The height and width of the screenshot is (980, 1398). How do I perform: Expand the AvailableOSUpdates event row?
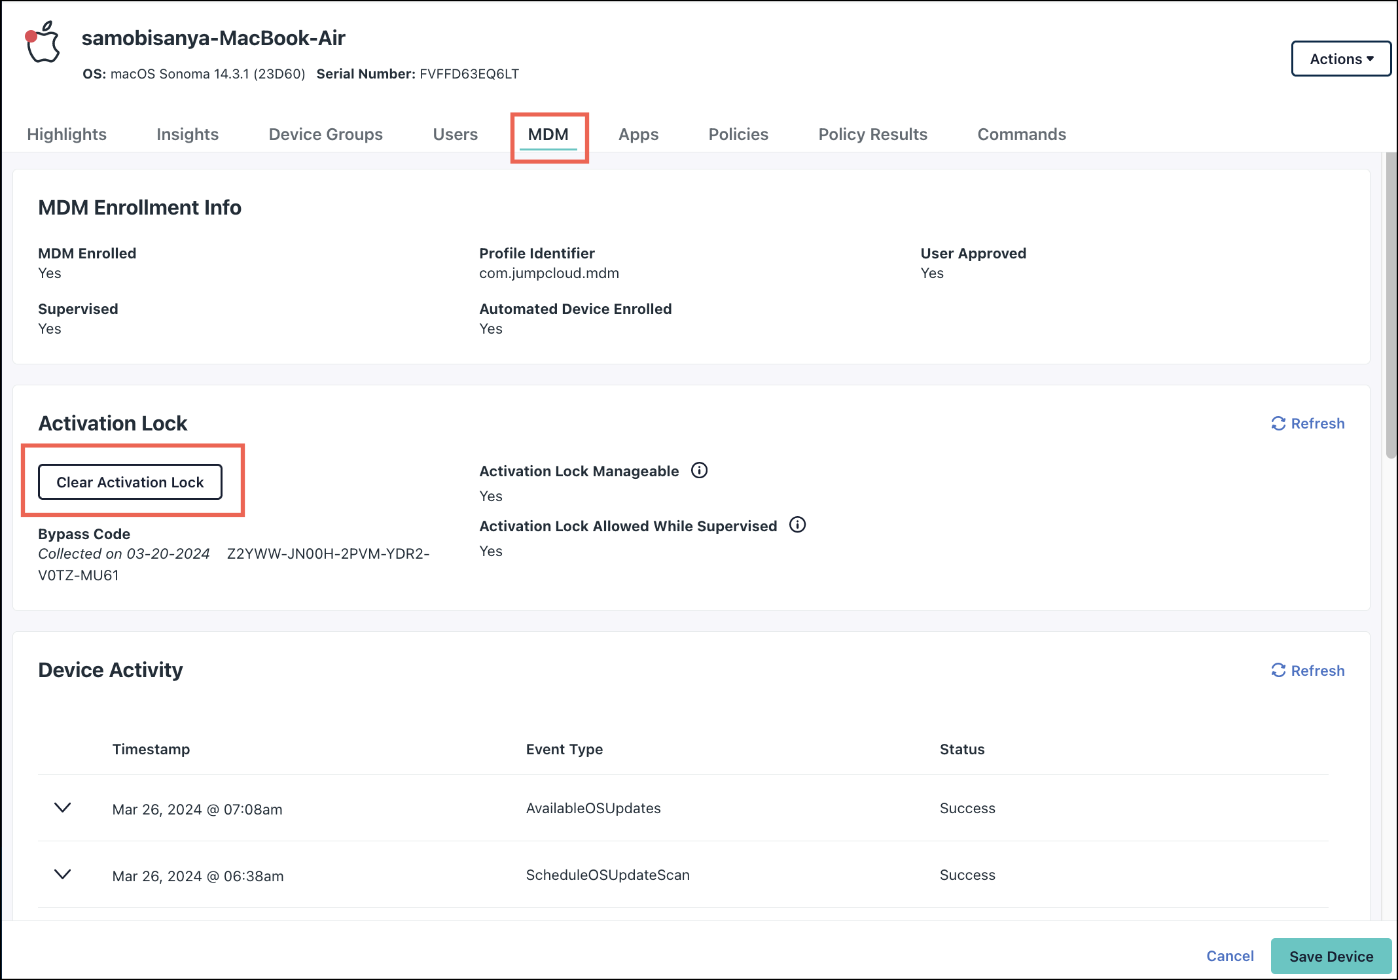click(x=62, y=808)
